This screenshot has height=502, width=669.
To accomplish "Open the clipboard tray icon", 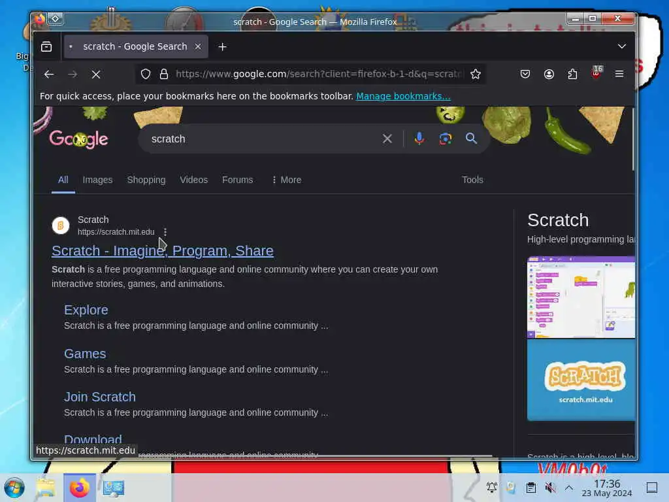I will click(530, 488).
